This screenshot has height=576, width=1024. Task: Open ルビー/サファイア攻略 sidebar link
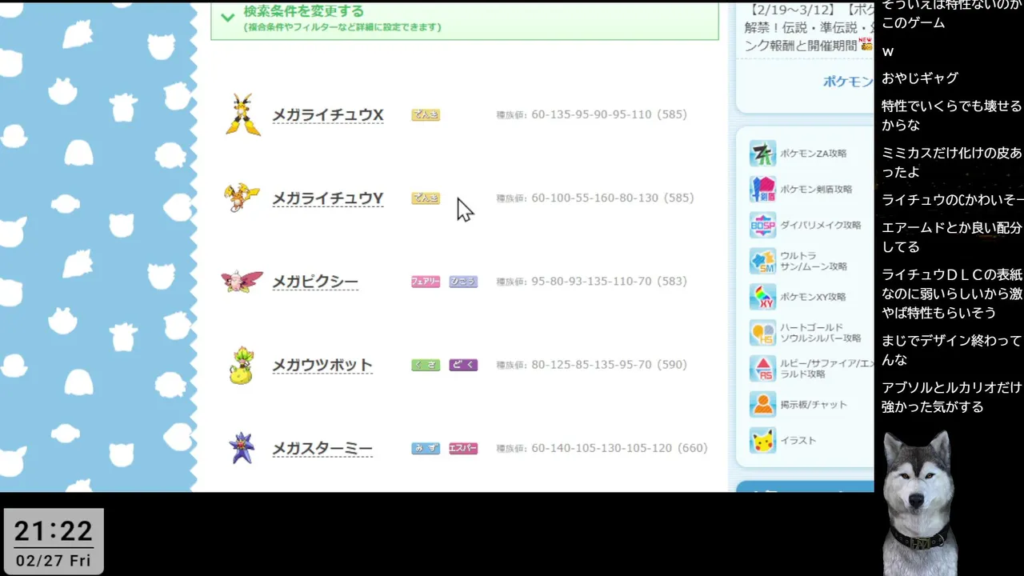827,369
